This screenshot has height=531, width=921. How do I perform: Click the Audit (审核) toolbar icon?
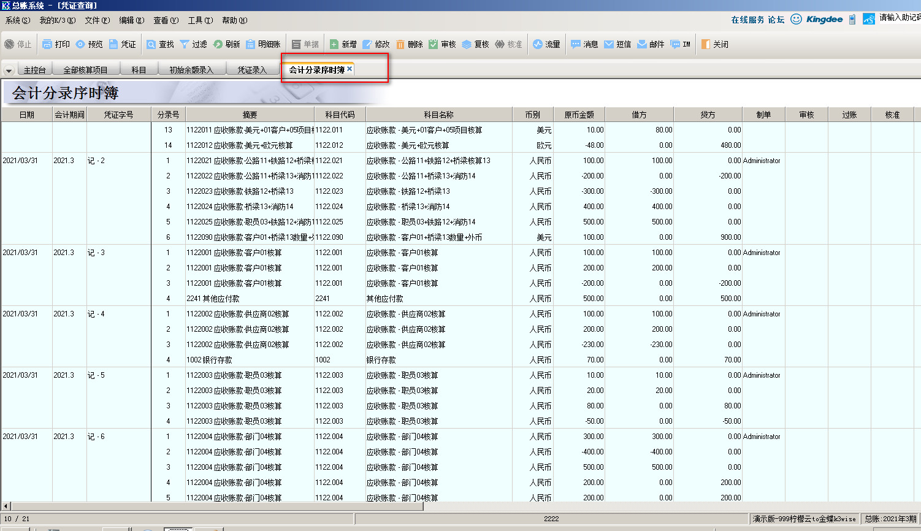tap(434, 44)
